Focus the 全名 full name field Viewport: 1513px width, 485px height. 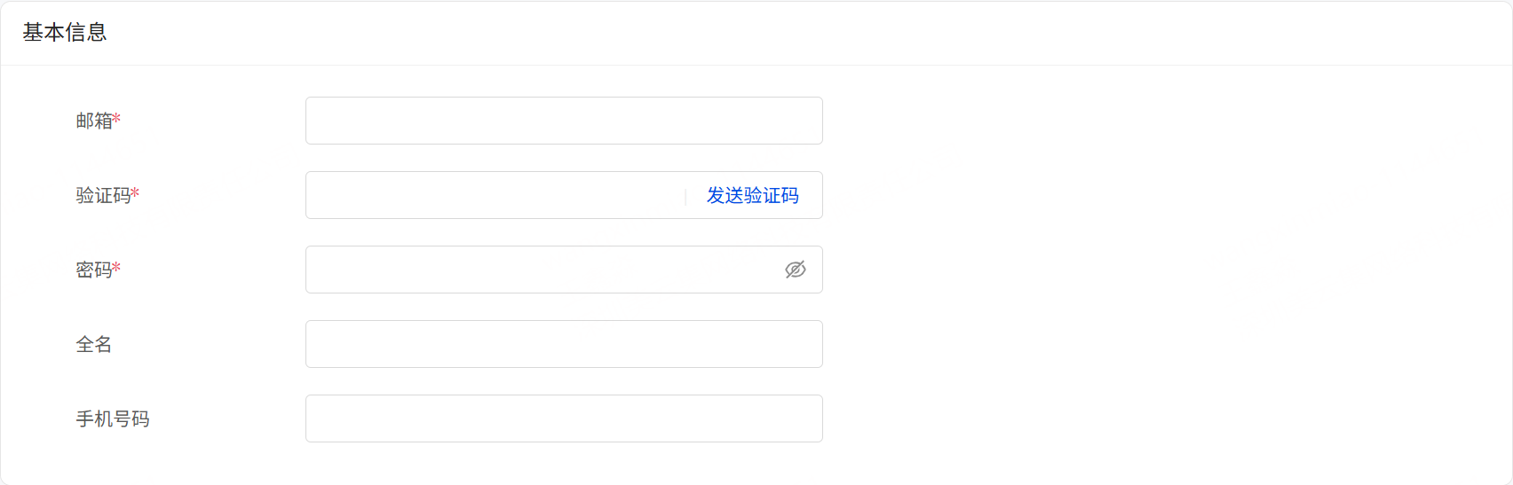[564, 344]
